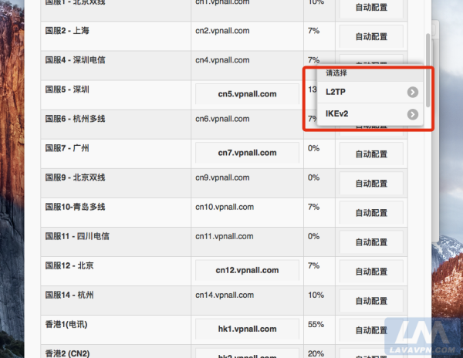Select L2TP in the popup menu
Screen dimensions: 463x358
pos(370,92)
